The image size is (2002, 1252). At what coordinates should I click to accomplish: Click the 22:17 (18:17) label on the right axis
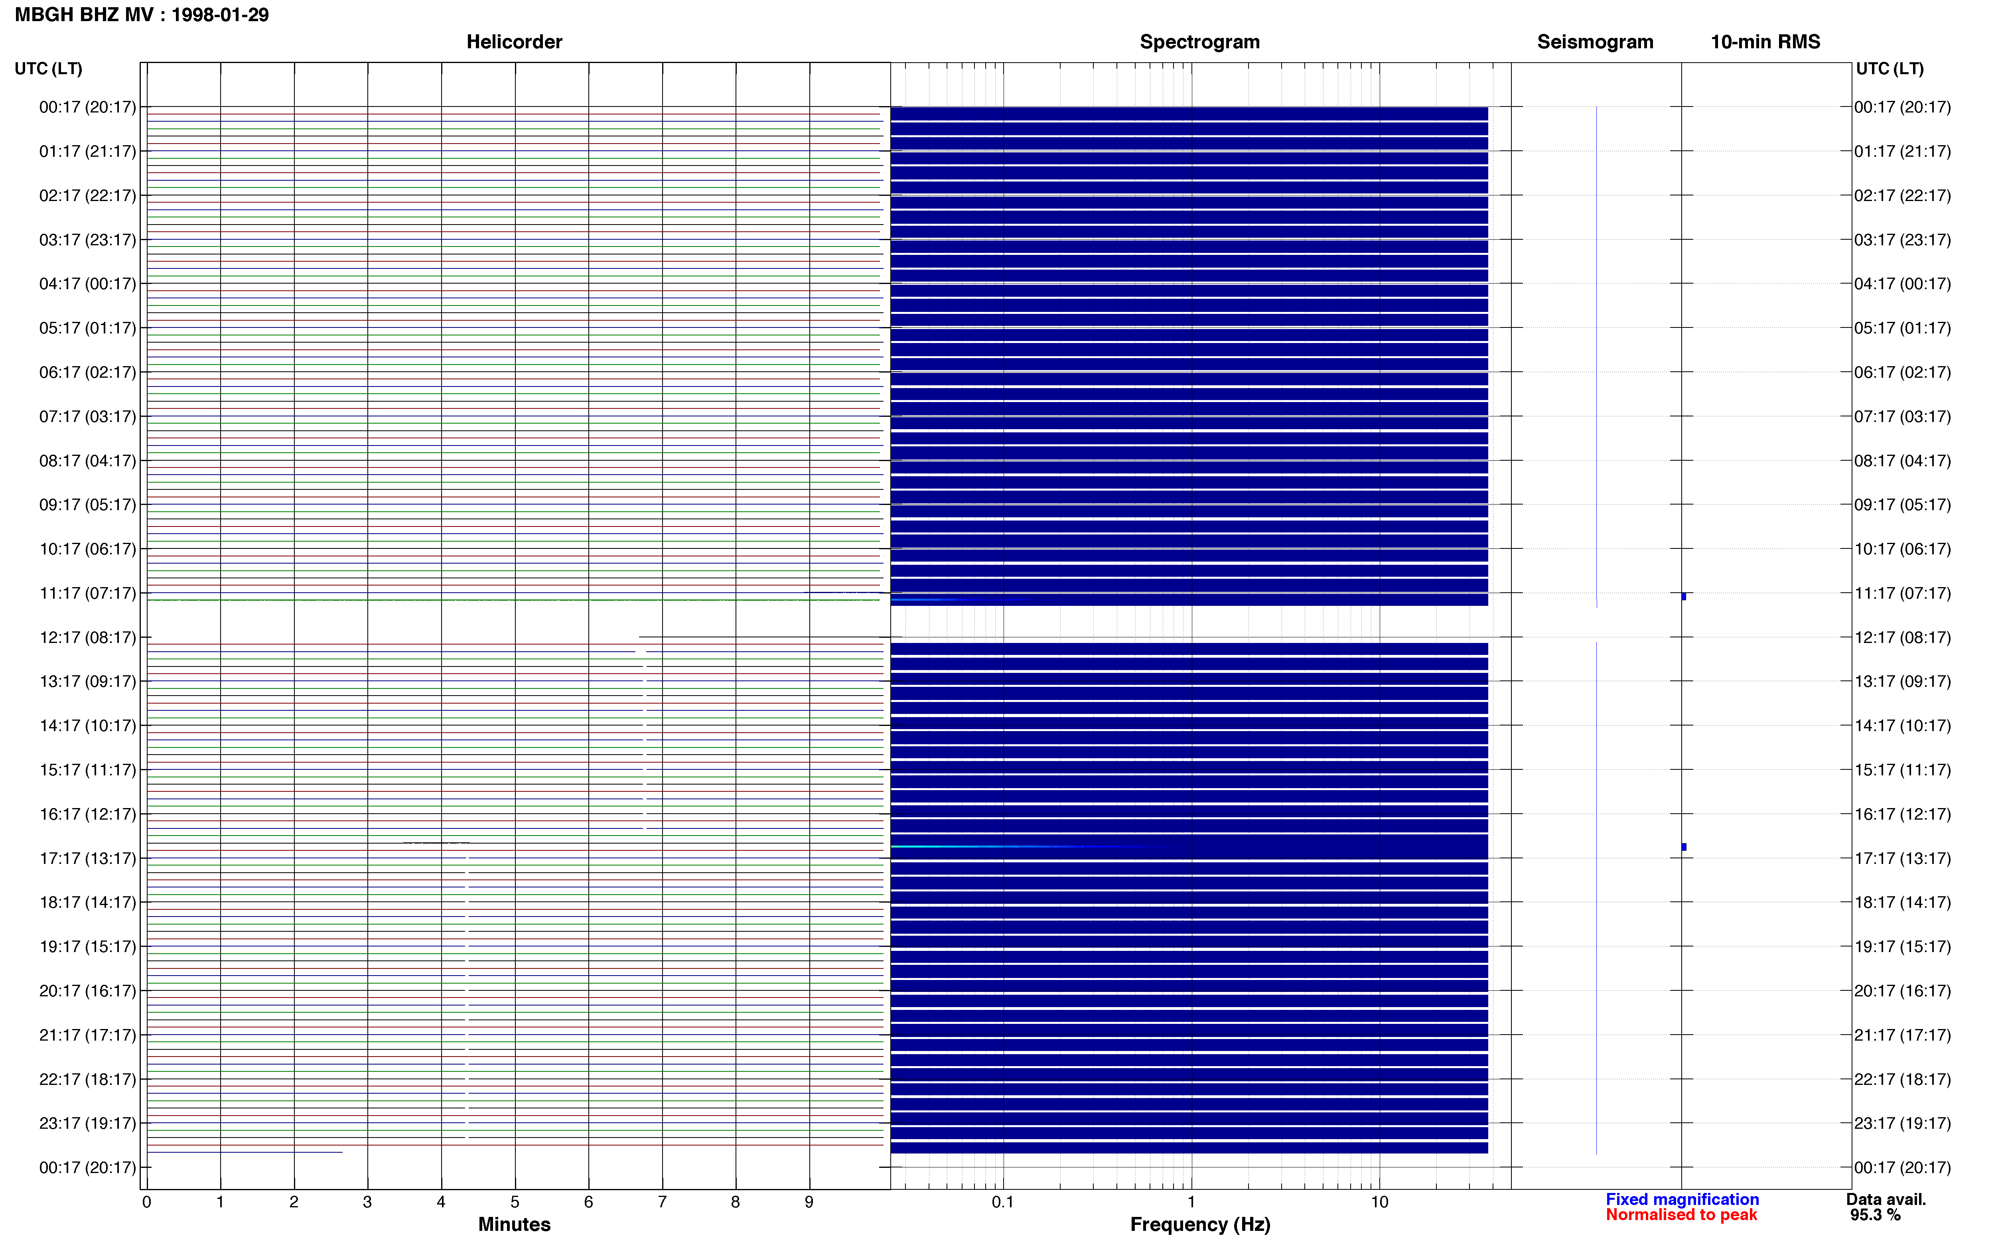1903,1080
